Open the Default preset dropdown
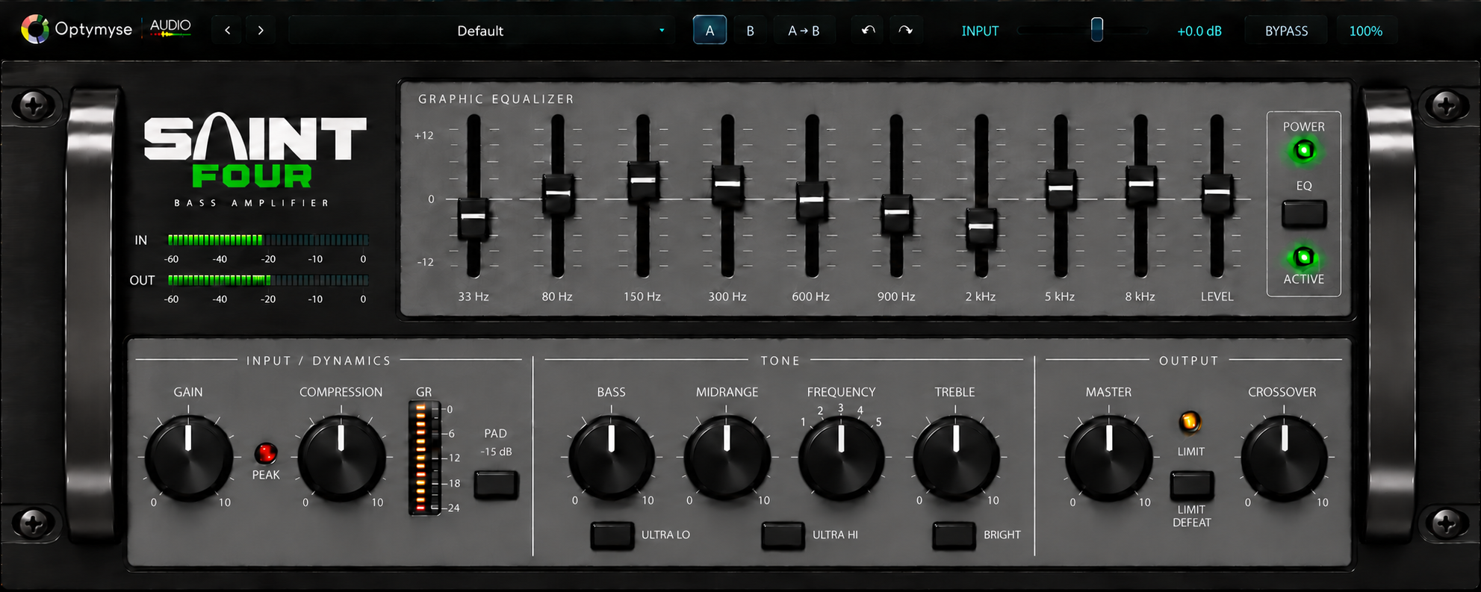Screen dimensions: 1481x592 [x=480, y=31]
